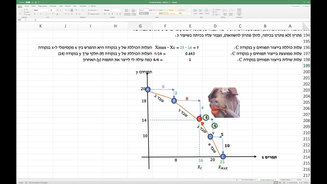This screenshot has width=327, height=184.
Task: Add a new sheet with plus button
Action: [x=237, y=180]
